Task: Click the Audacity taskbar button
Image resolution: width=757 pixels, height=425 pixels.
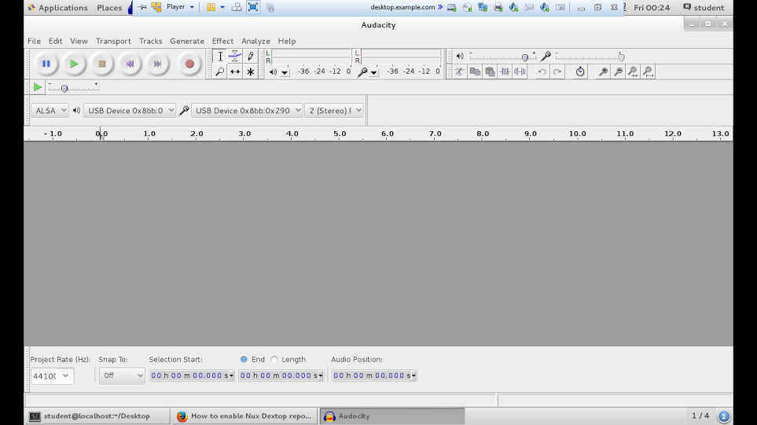Action: click(x=392, y=416)
